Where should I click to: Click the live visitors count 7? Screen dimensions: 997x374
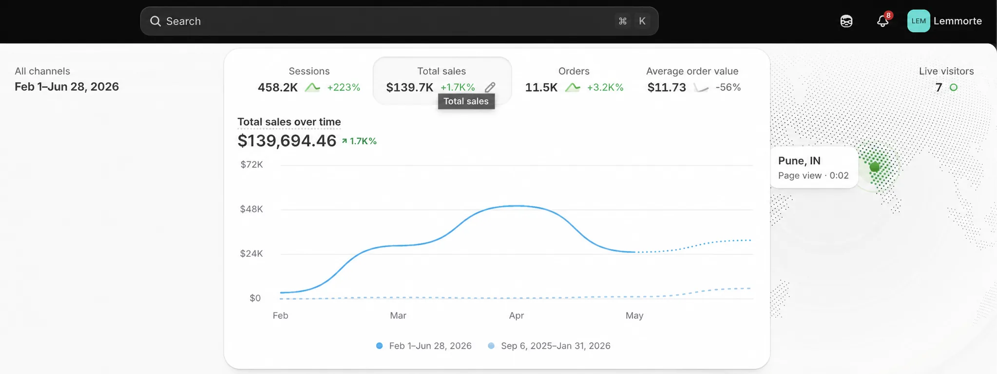tap(939, 88)
